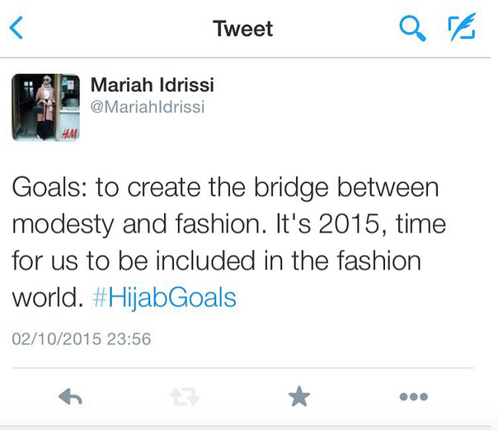Select 'for us to be included' in the tweet

pyautogui.click(x=134, y=261)
